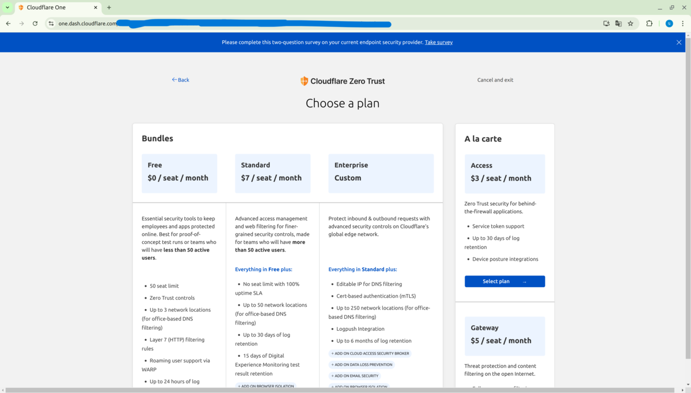Click Everything in Free plus text

[x=263, y=269]
